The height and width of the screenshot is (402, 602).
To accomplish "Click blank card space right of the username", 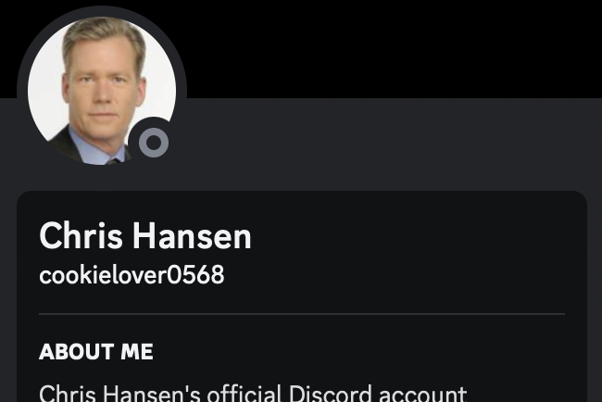I will point(395,275).
